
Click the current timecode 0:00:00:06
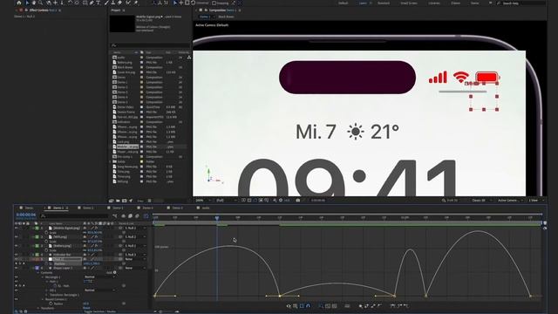click(26, 215)
